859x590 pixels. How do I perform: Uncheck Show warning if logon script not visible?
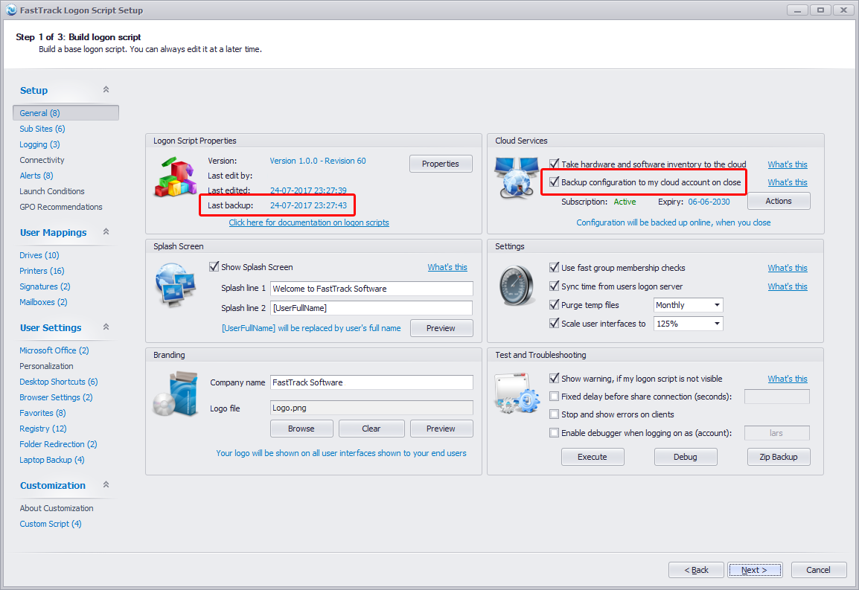[x=554, y=378]
